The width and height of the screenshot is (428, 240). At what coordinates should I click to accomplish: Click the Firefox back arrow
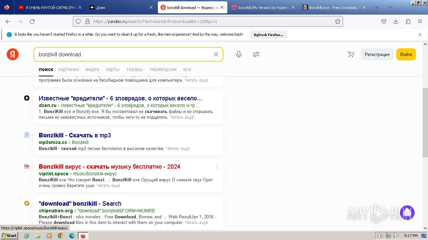pyautogui.click(x=8, y=21)
